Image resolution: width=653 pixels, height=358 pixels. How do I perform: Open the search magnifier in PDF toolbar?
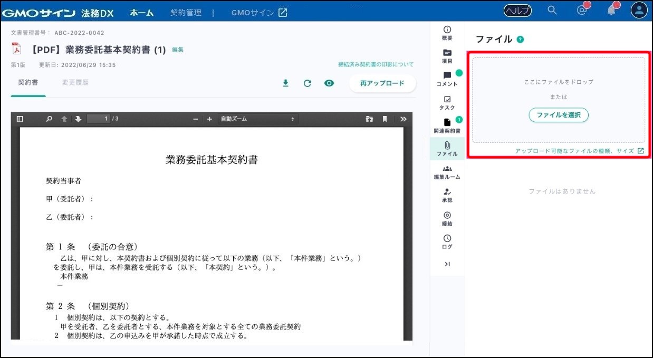pyautogui.click(x=49, y=119)
